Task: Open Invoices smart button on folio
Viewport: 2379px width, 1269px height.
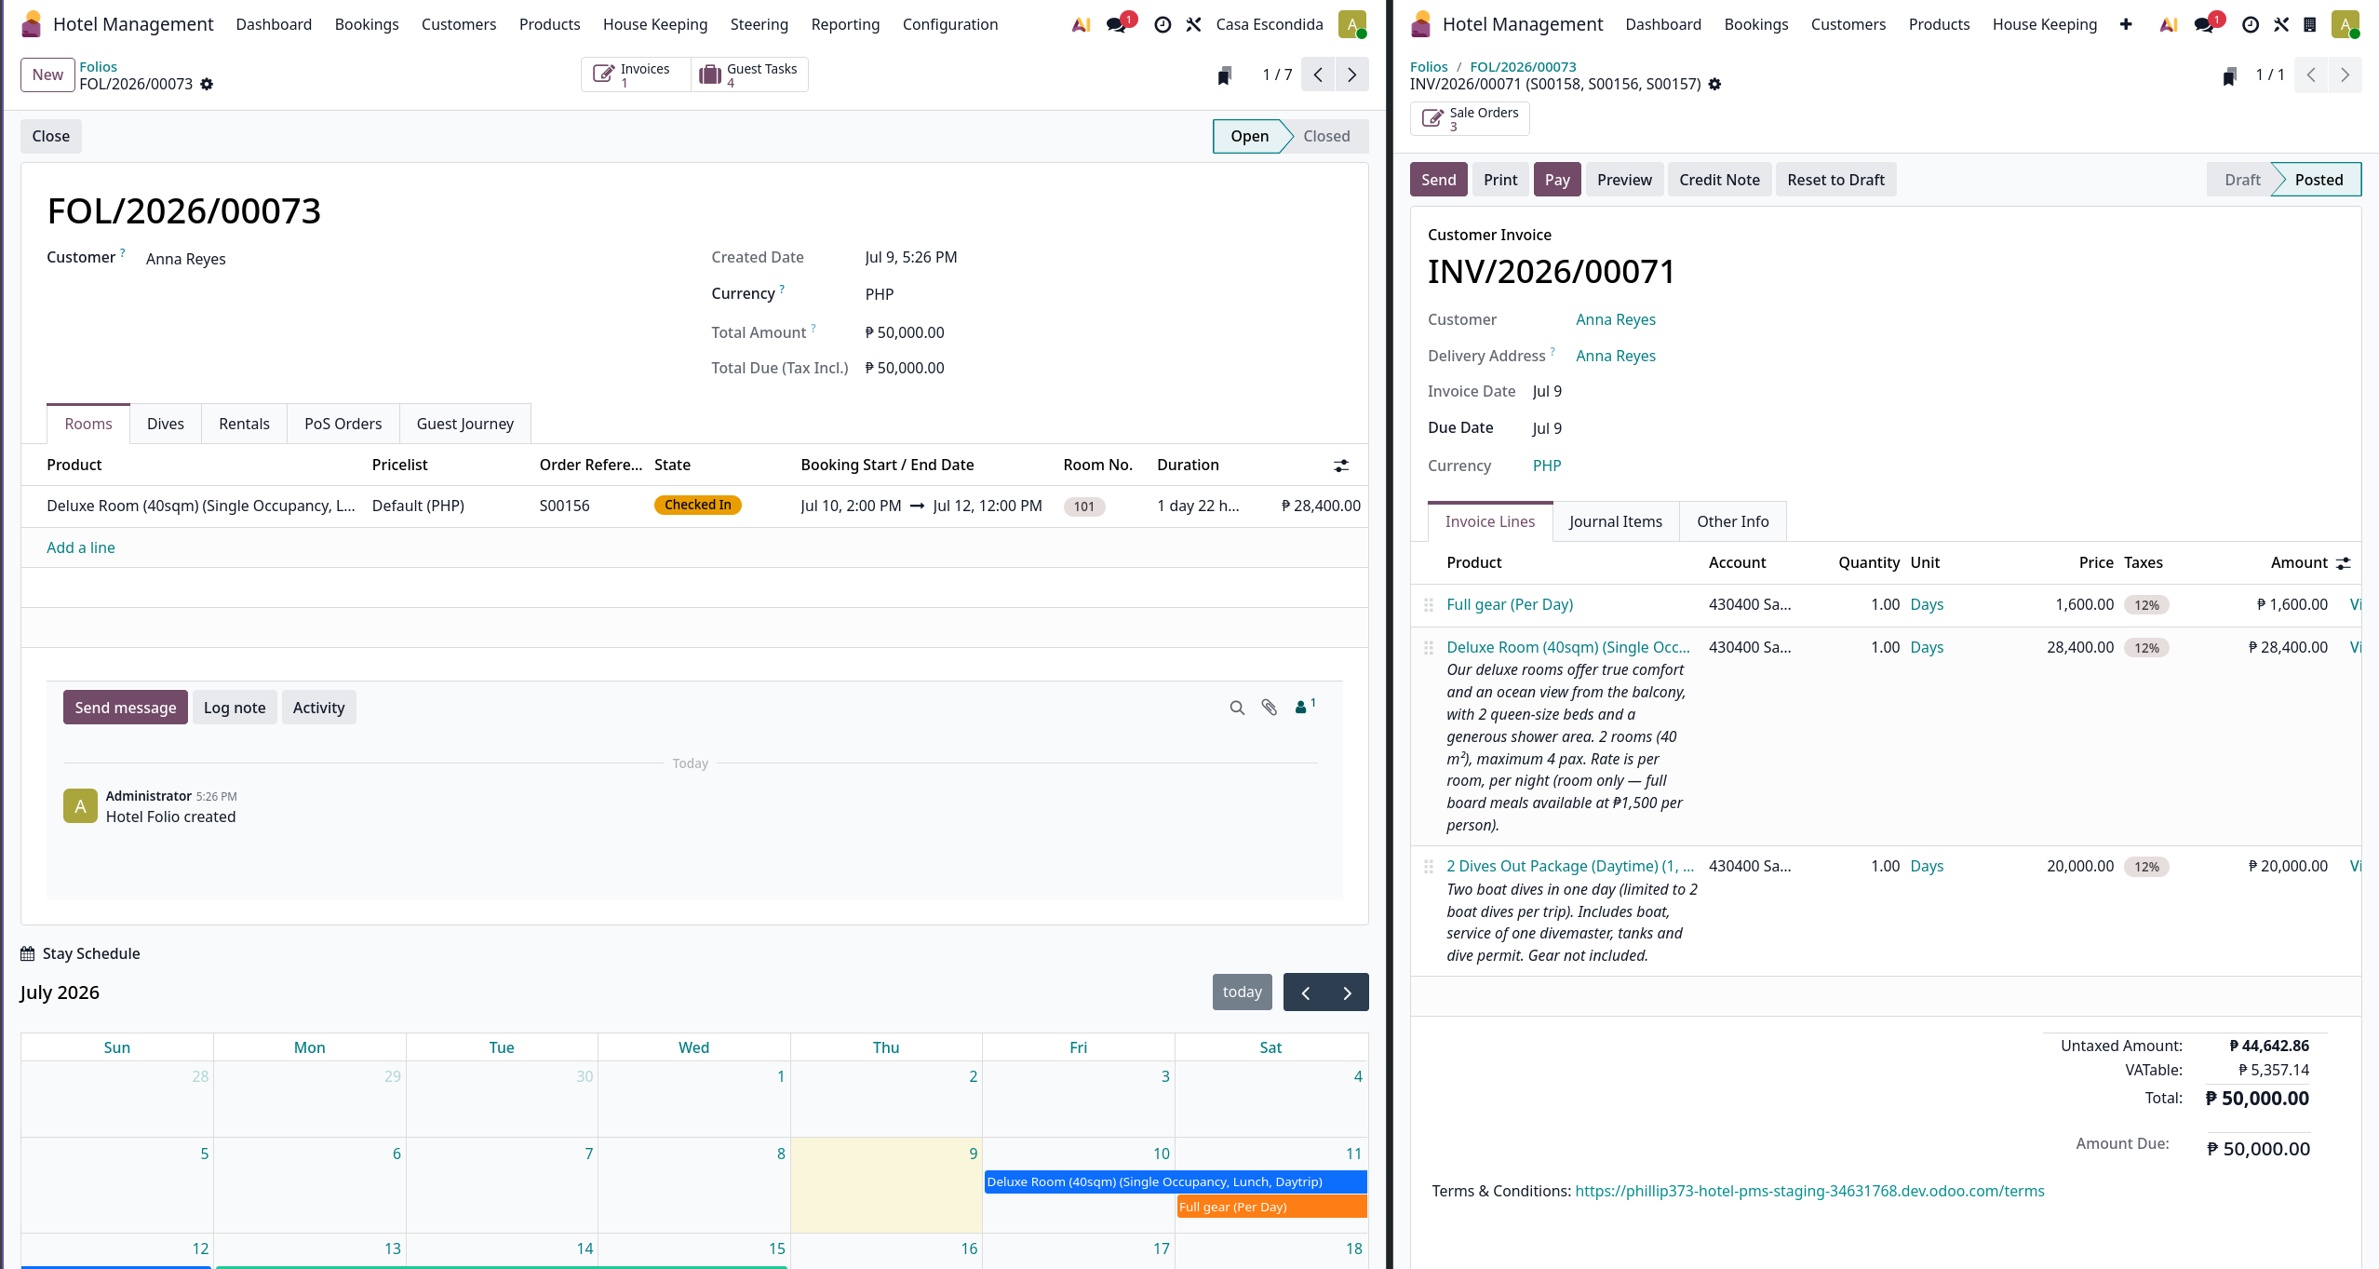Action: pyautogui.click(x=636, y=74)
